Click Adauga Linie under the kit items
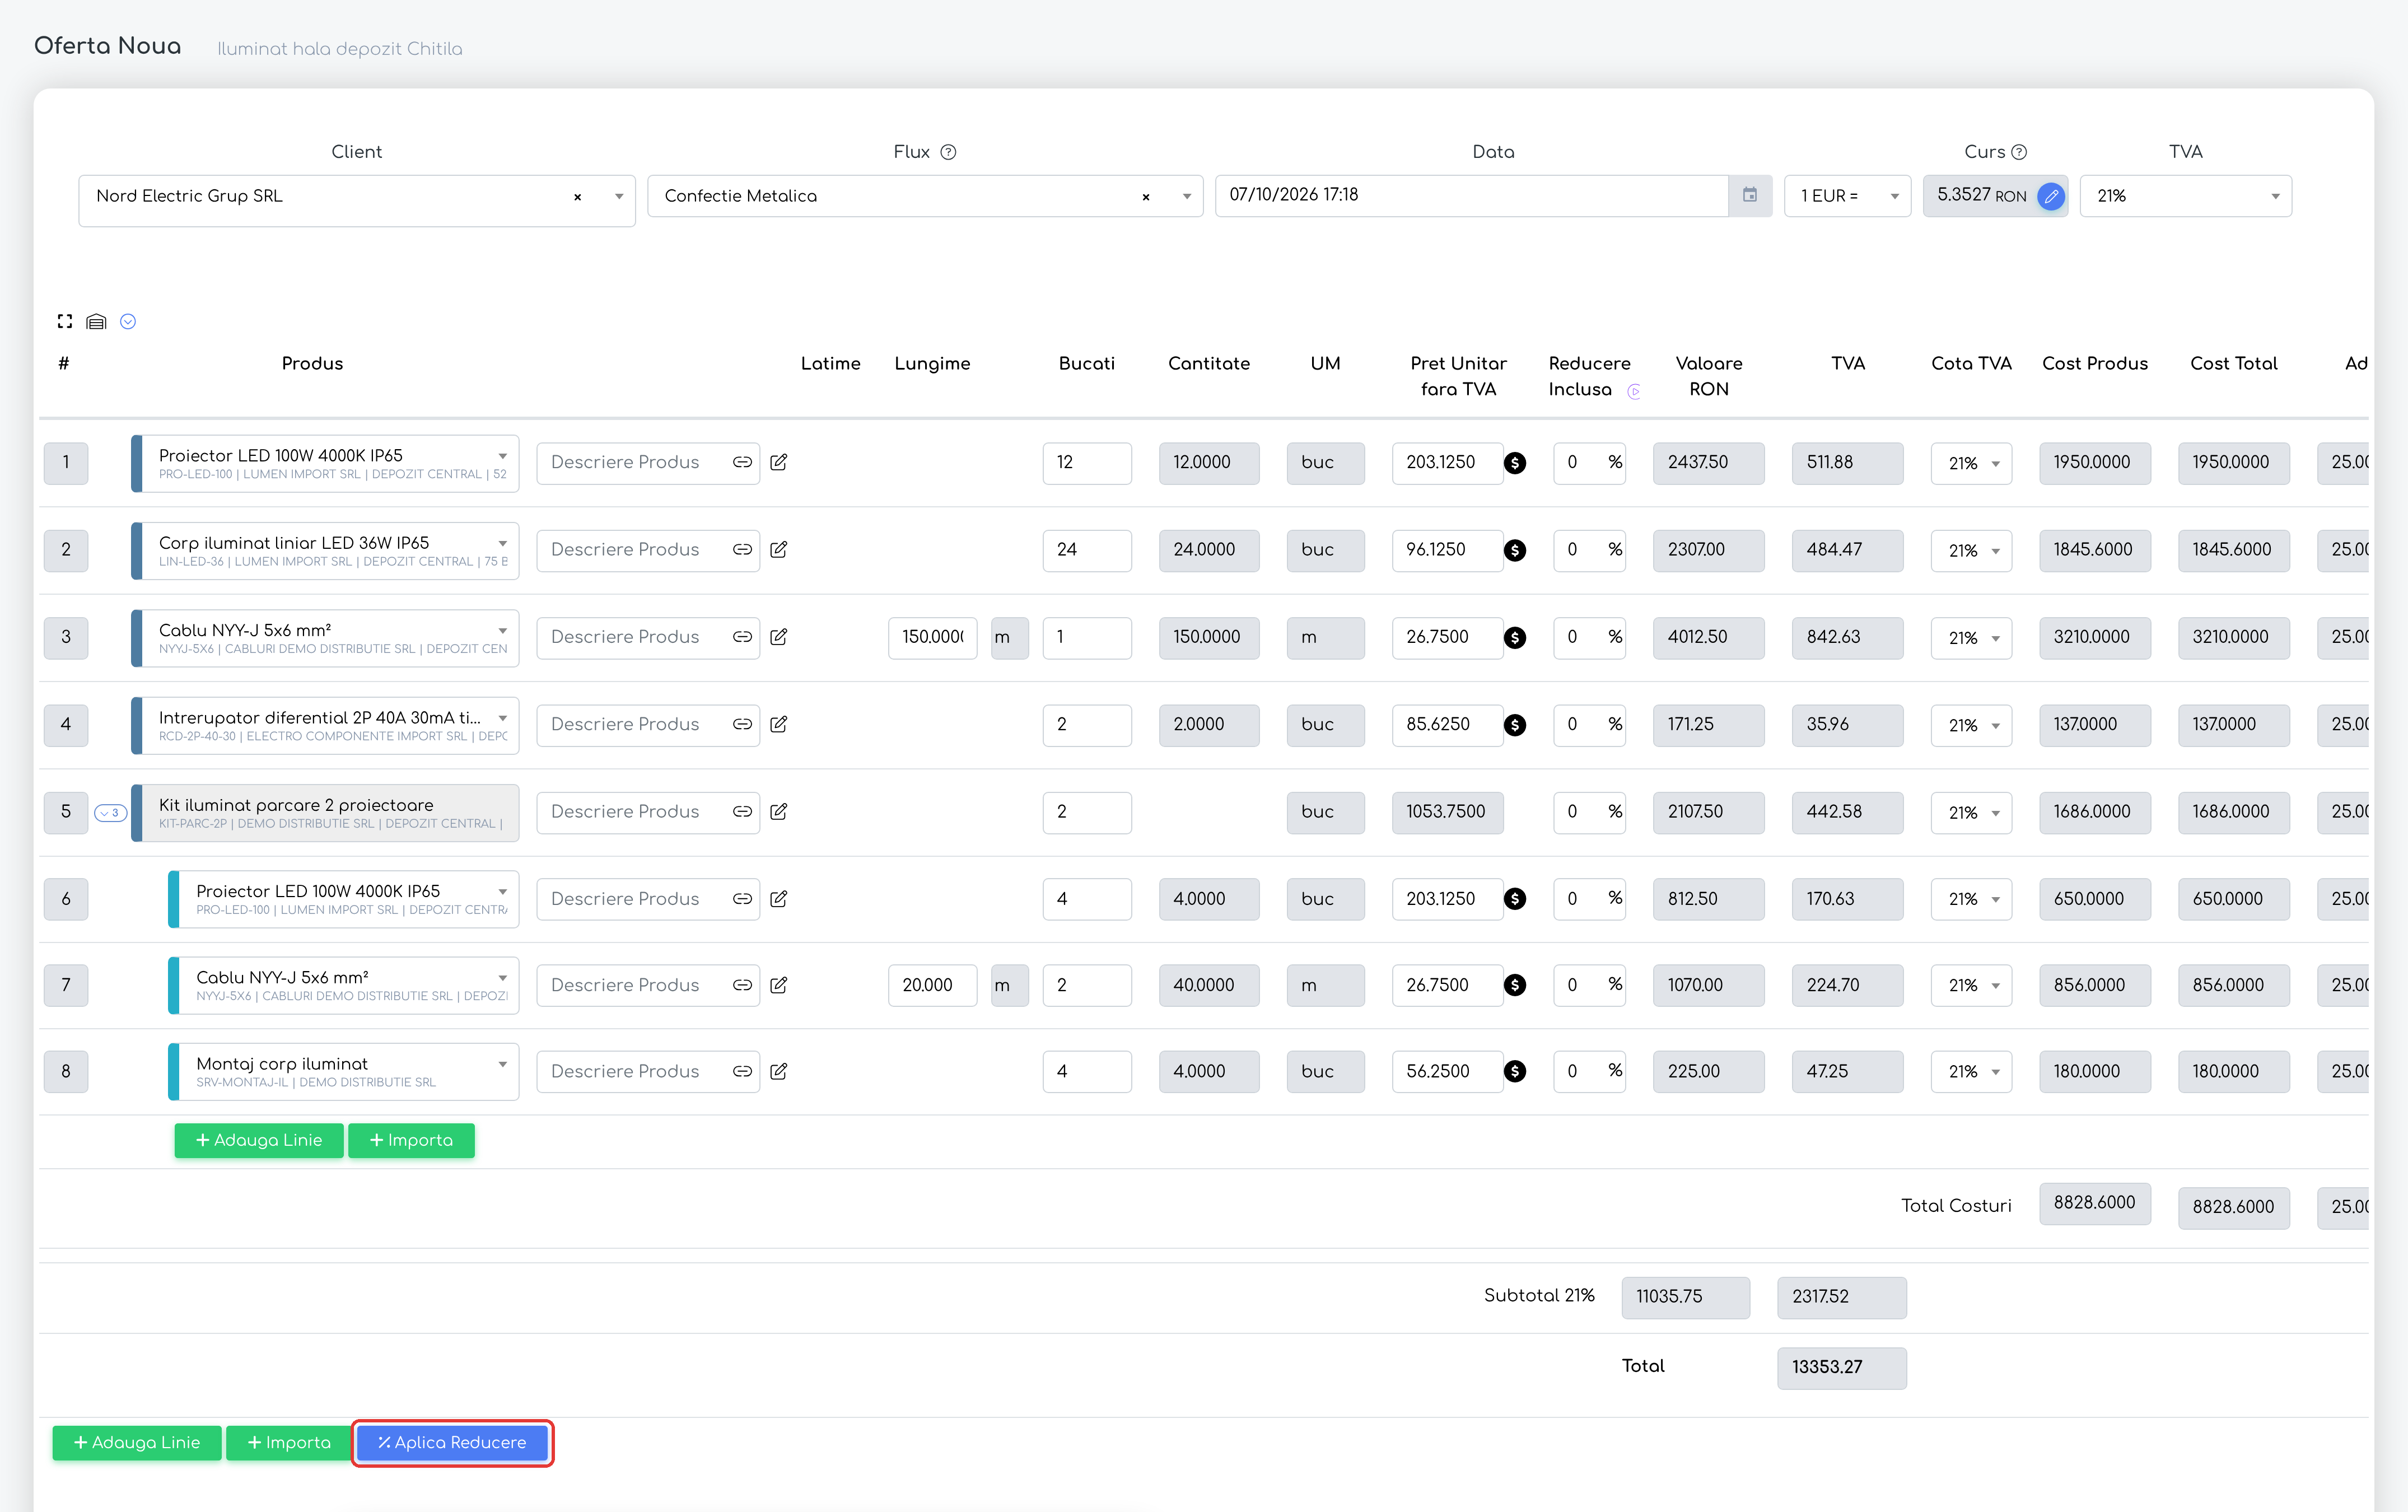Image resolution: width=2408 pixels, height=1512 pixels. click(x=259, y=1140)
